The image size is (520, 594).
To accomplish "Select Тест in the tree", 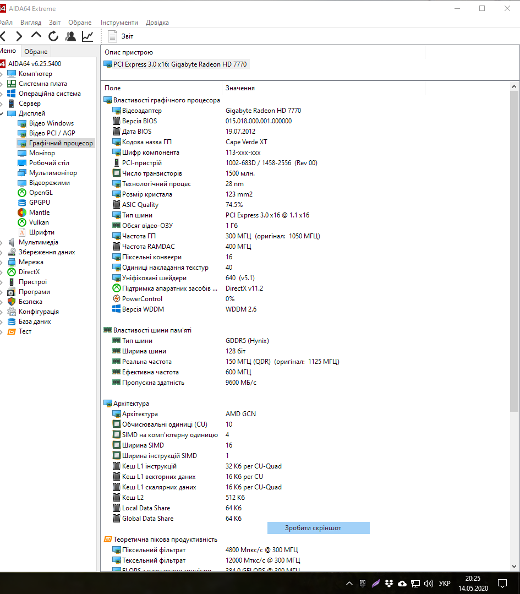I will [x=25, y=331].
